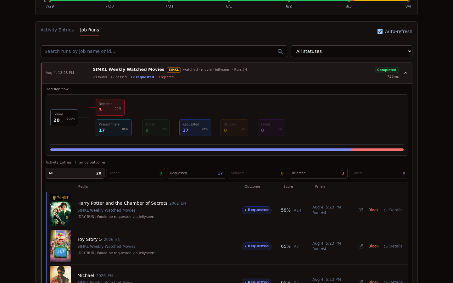Click the 65% score for Toy Story 5
Image resolution: width=453 pixels, height=283 pixels.
coord(286,246)
